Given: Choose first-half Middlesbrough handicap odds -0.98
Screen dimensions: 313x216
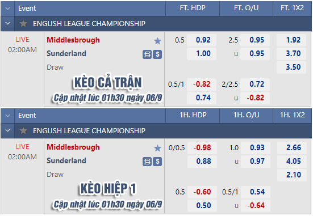Looking at the screenshot, I should tap(202, 147).
